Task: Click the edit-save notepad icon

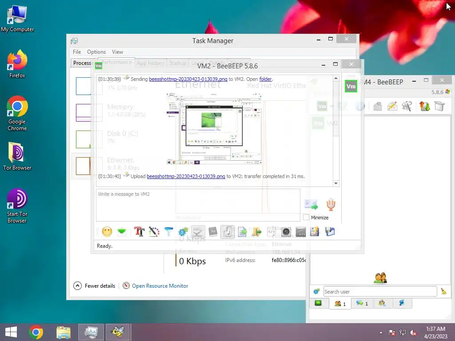Action: click(x=315, y=232)
